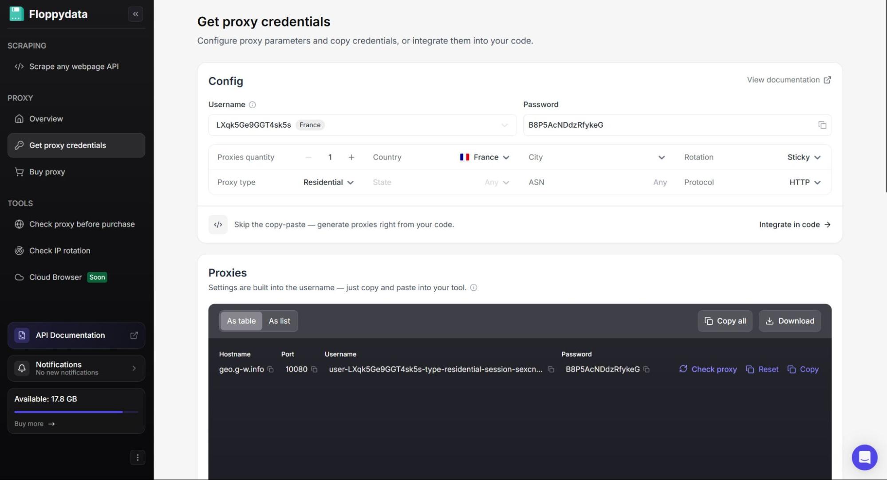The image size is (887, 480).
Task: Open the three-dot menu at sidebar bottom
Action: (138, 458)
